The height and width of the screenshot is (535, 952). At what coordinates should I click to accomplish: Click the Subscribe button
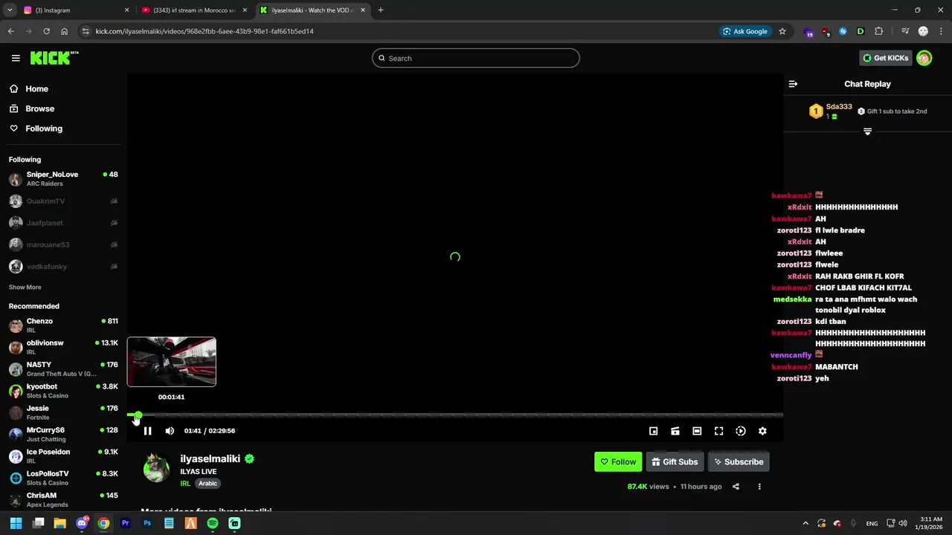point(739,462)
